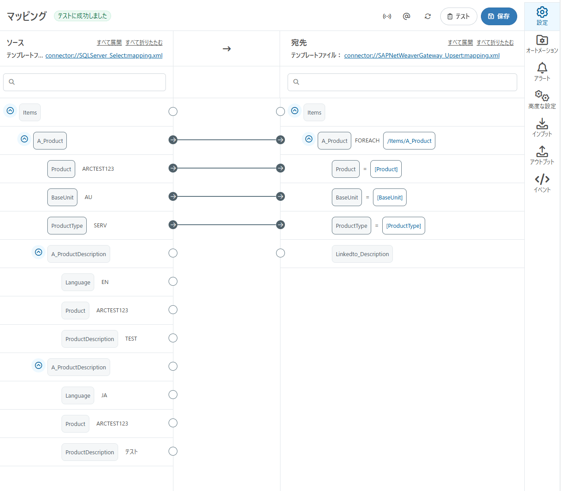Click the Test button
The width and height of the screenshot is (561, 491).
pyautogui.click(x=458, y=16)
